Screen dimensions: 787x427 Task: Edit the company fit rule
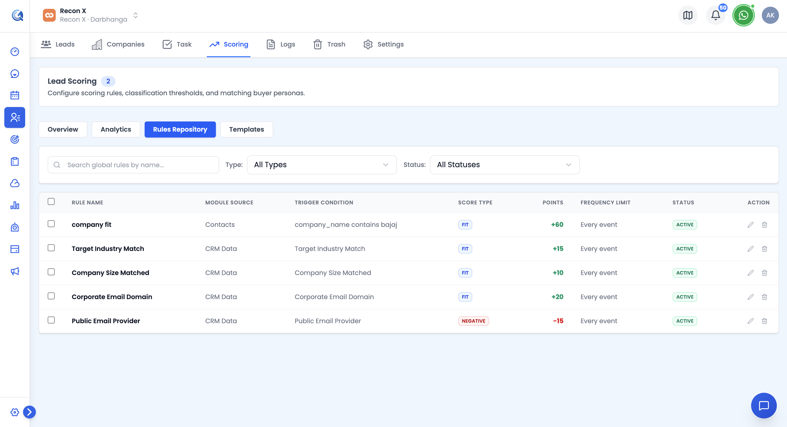tap(750, 225)
